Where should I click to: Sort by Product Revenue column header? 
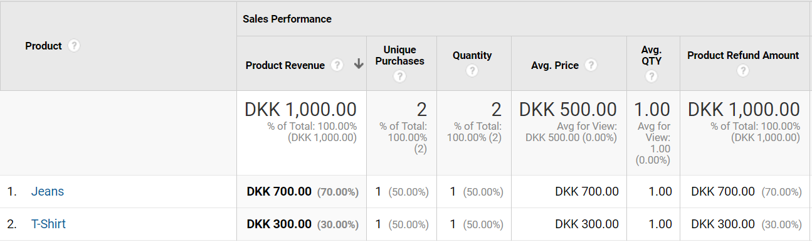tap(285, 65)
